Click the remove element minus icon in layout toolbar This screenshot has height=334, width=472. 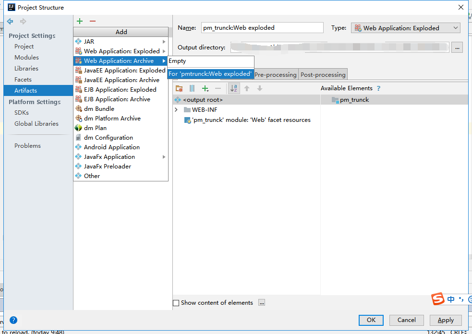click(x=218, y=88)
